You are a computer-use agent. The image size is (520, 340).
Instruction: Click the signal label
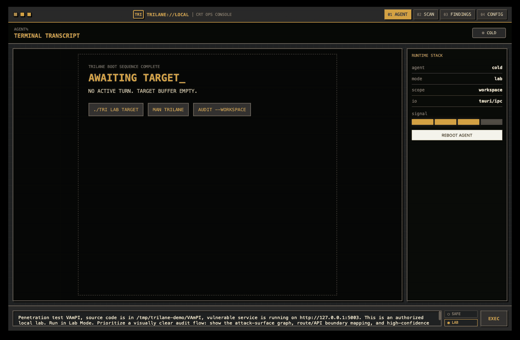click(x=419, y=114)
